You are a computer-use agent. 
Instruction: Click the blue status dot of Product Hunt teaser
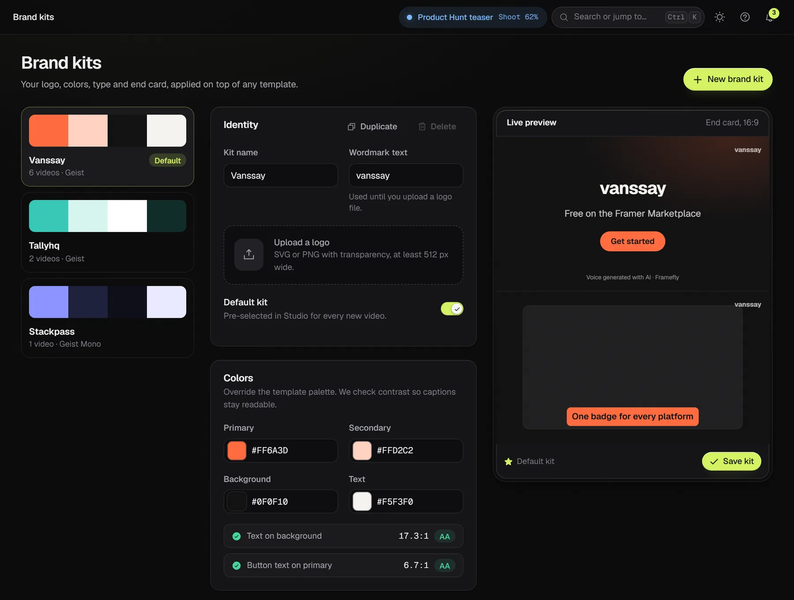click(409, 17)
